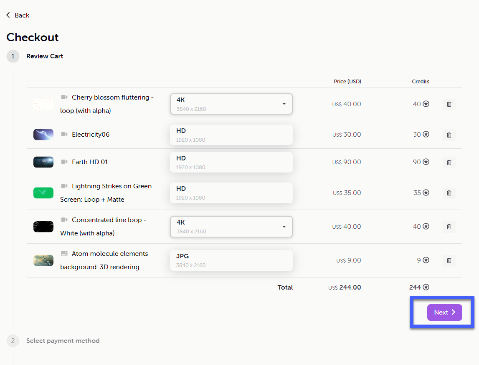479x365 pixels.
Task: Click Next to proceed to payment
Action: click(x=444, y=312)
